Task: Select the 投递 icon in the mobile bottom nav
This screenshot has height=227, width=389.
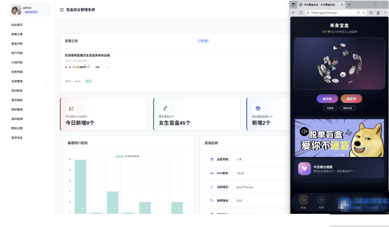Action: [321, 199]
